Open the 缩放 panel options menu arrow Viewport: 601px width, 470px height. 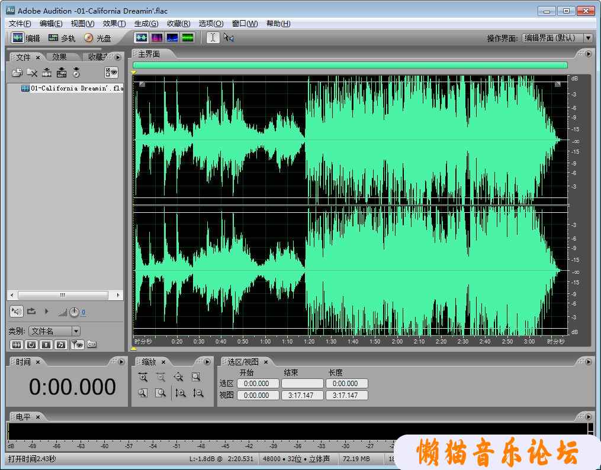[207, 362]
